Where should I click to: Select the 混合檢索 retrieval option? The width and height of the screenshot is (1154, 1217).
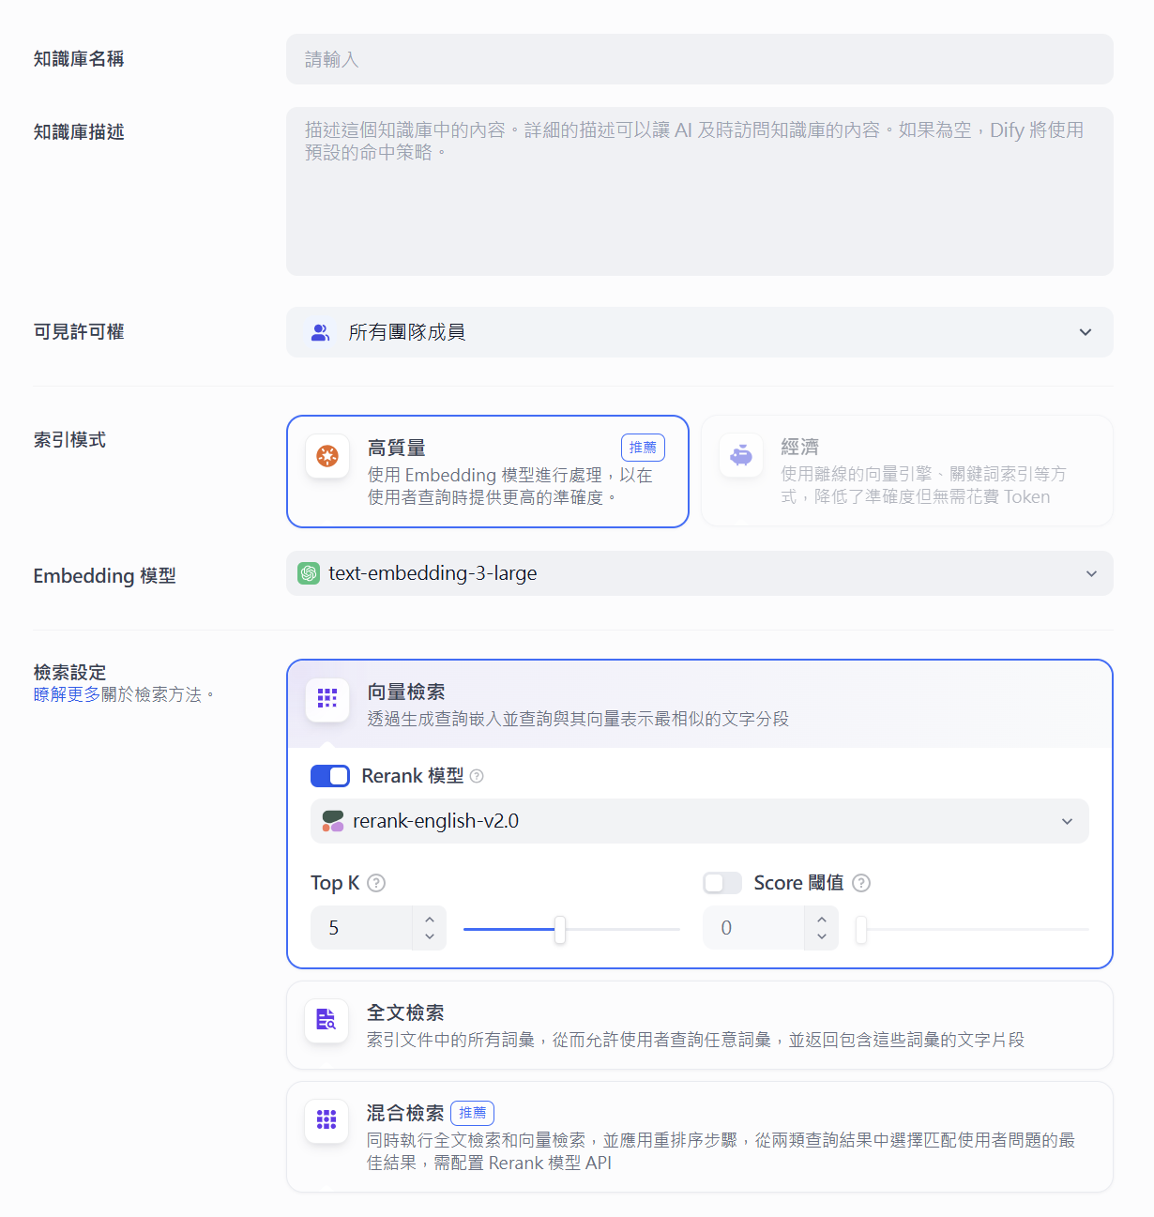(x=699, y=1136)
